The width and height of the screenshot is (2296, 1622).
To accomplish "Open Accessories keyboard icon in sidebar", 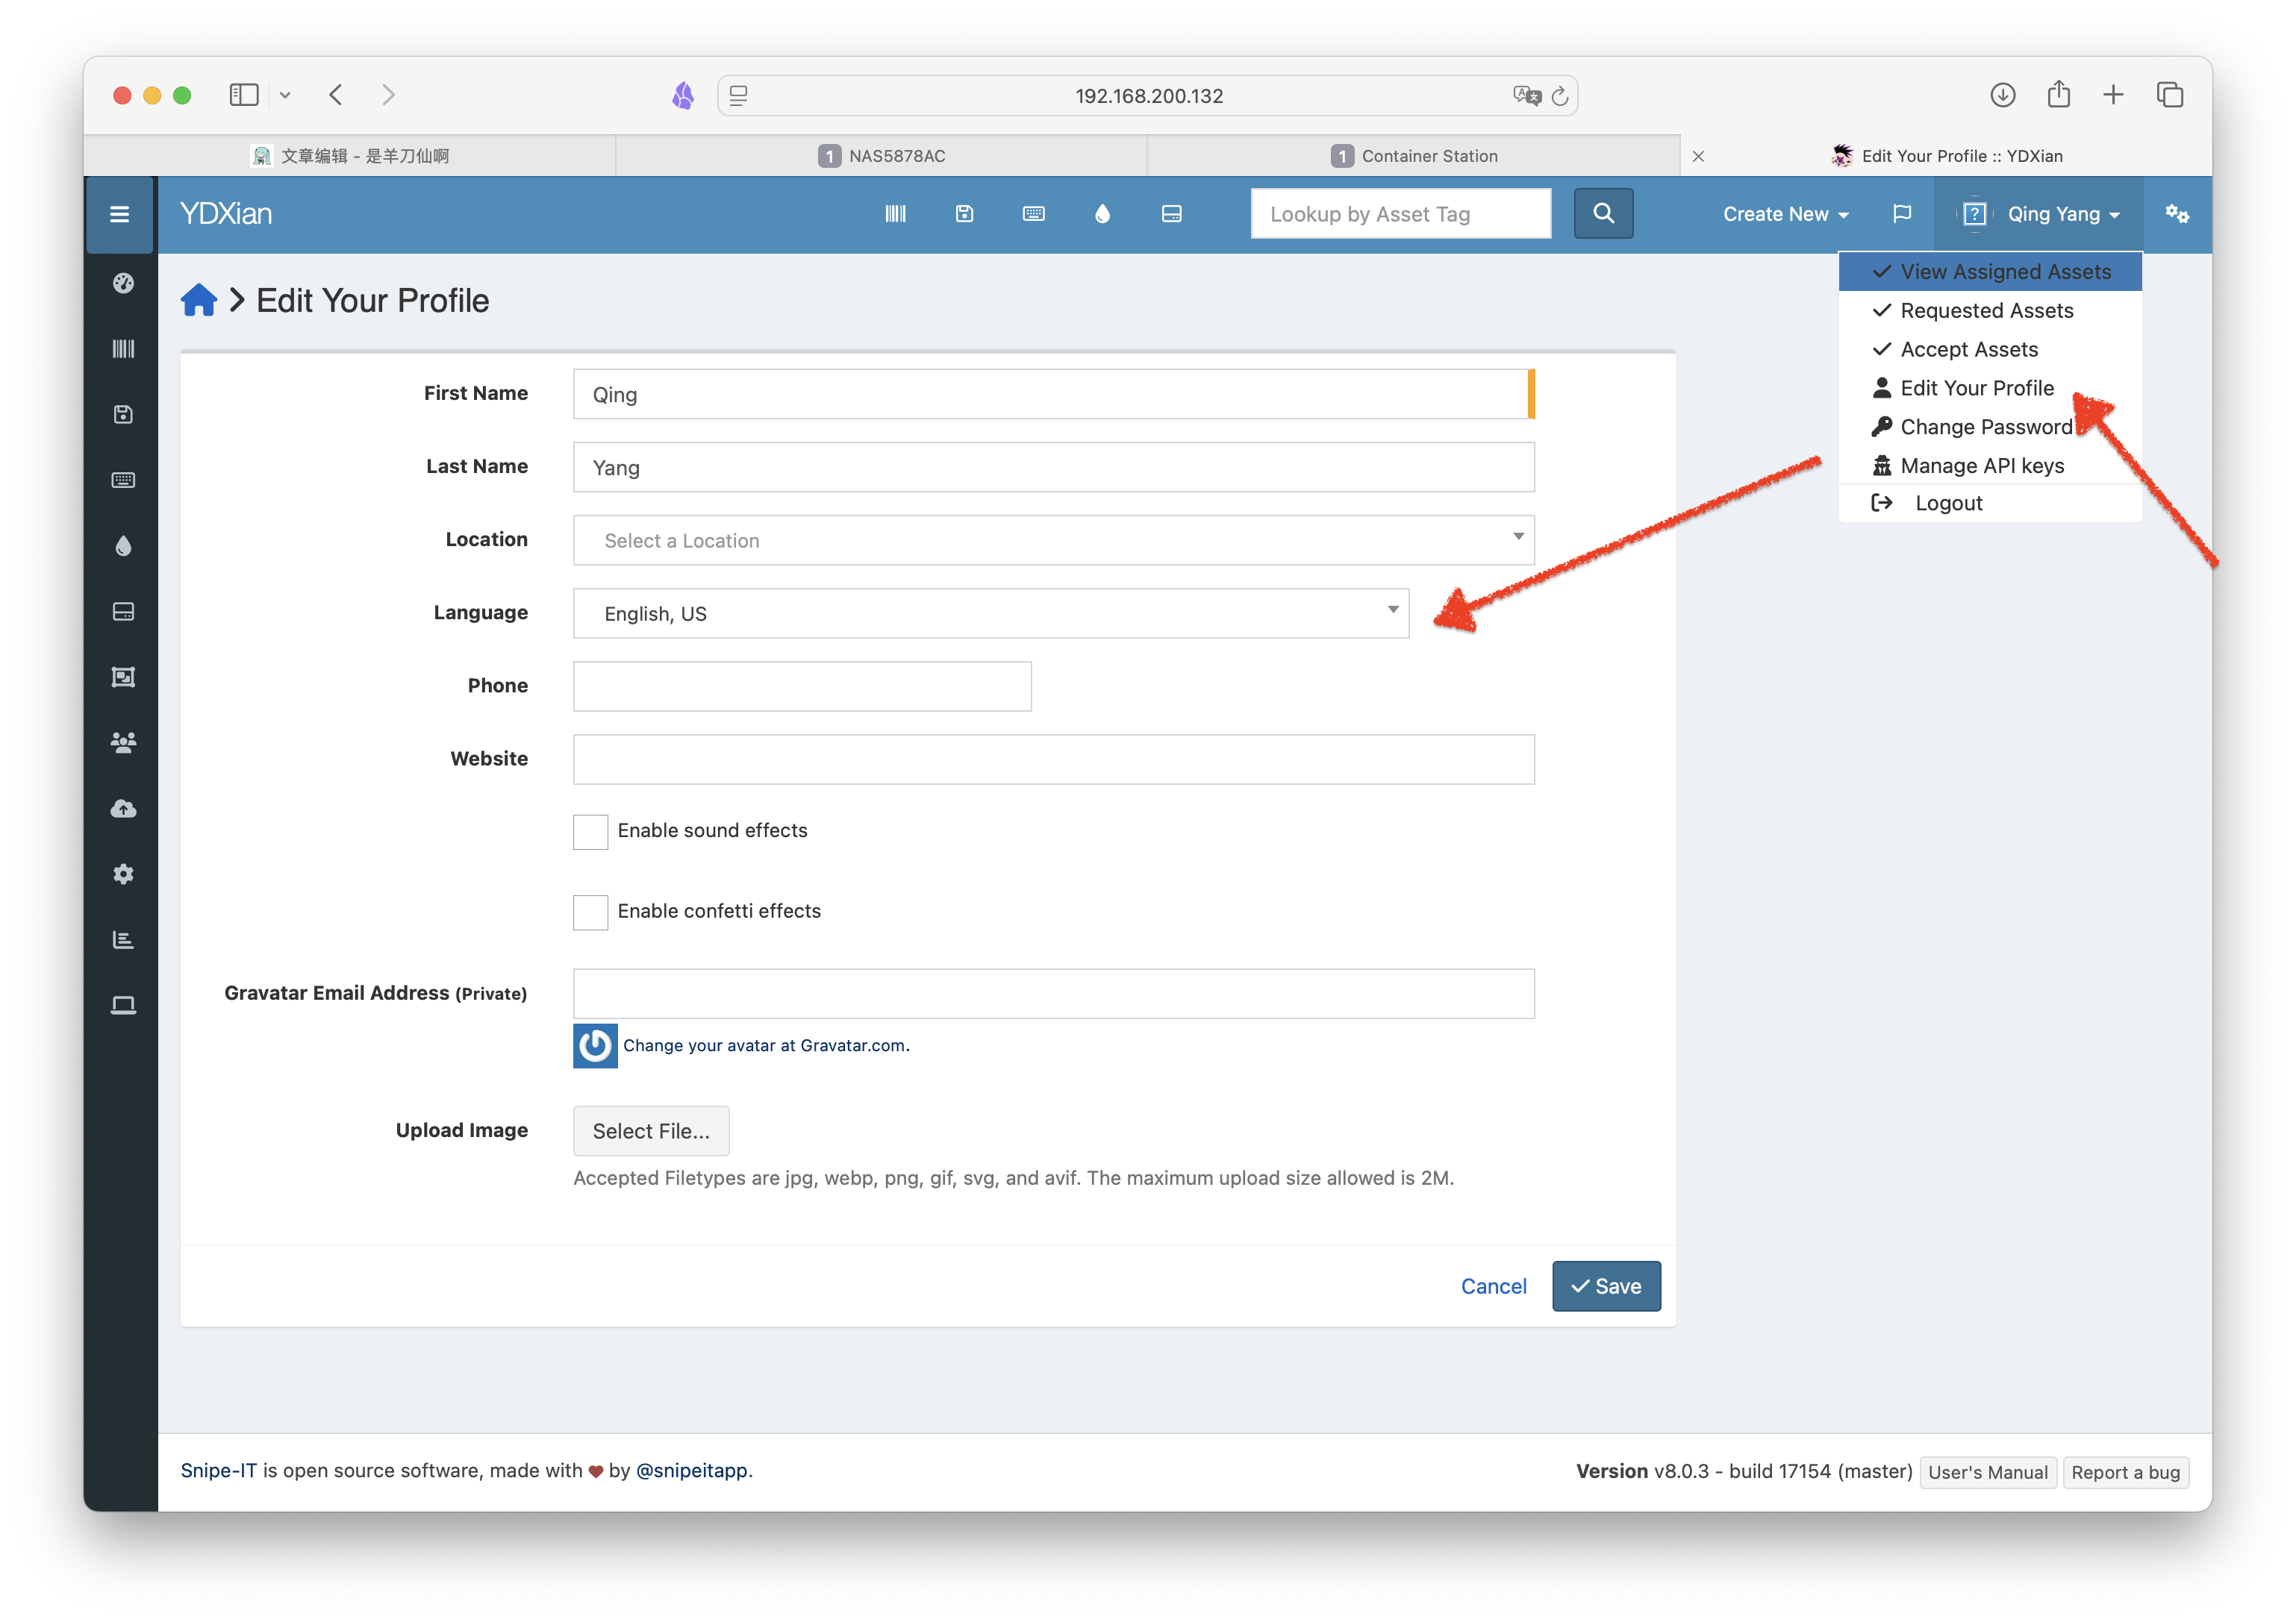I will coord(123,480).
